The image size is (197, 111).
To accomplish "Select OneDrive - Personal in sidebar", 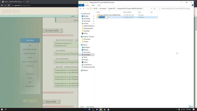I will (88, 37).
